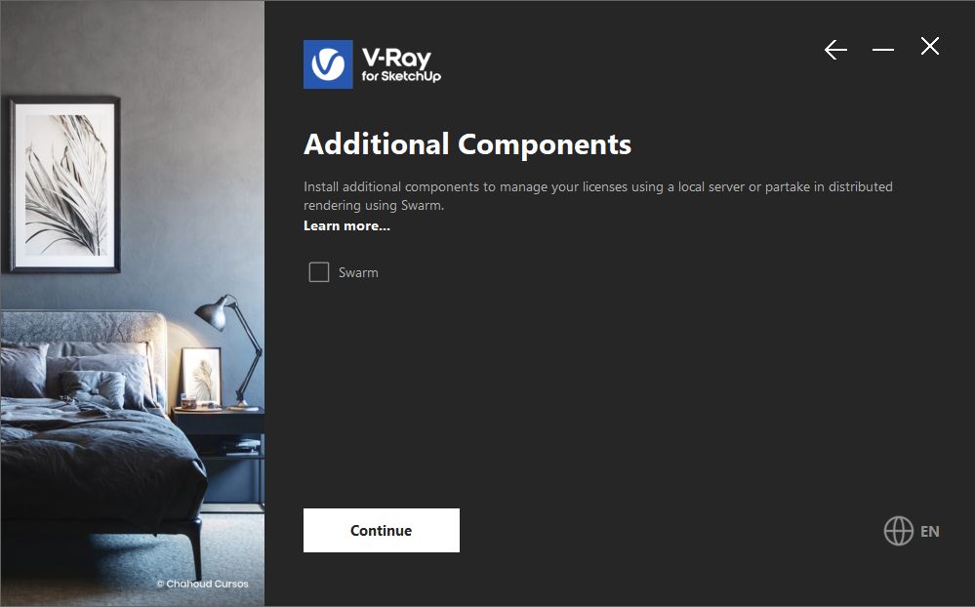Select the EN language label
Viewport: 975px width, 607px height.
pos(929,532)
